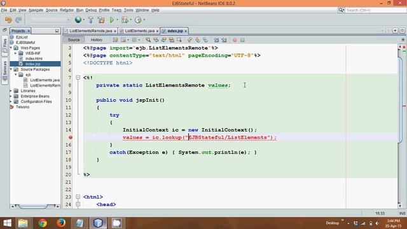Open the File menu
Image resolution: width=407 pixels, height=229 pixels.
(4, 10)
